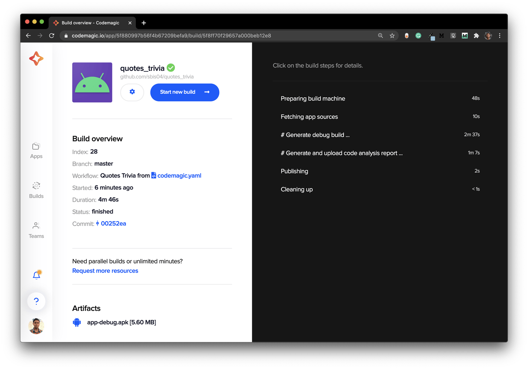Expand the Publishing step
Image resolution: width=528 pixels, height=369 pixels.
380,171
